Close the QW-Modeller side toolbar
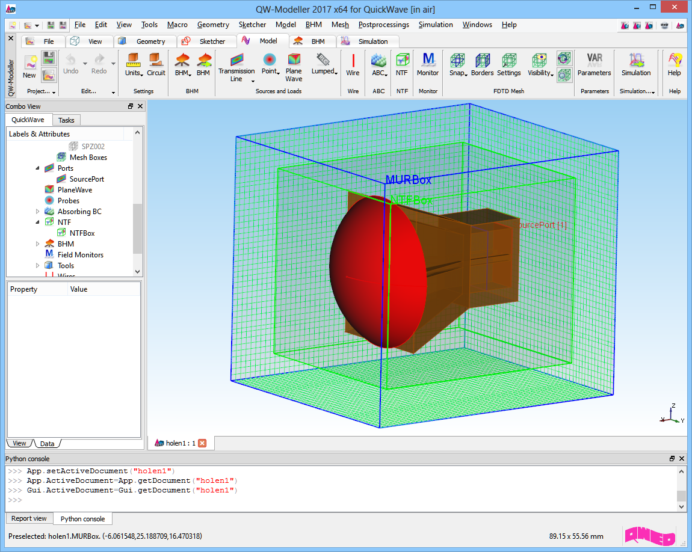This screenshot has width=692, height=552. coord(11,38)
